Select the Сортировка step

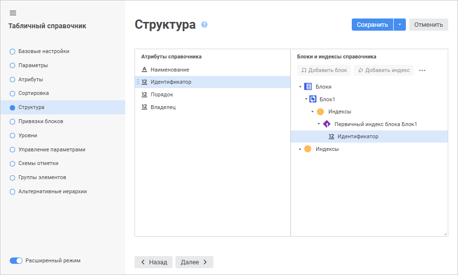[x=34, y=93]
